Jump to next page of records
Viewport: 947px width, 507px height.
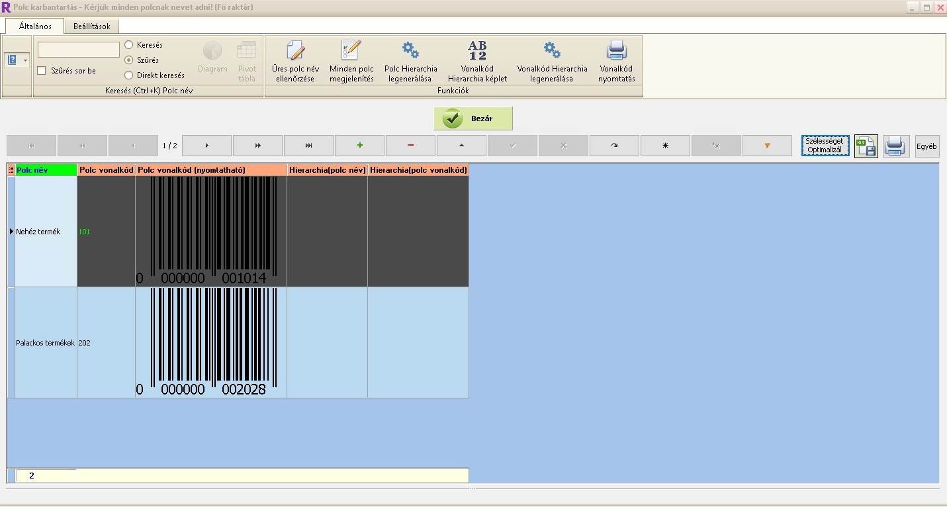point(257,146)
